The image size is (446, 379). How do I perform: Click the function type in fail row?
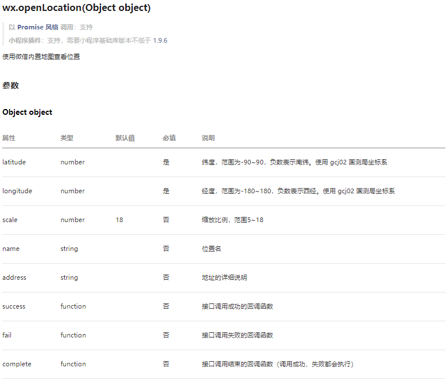point(73,335)
